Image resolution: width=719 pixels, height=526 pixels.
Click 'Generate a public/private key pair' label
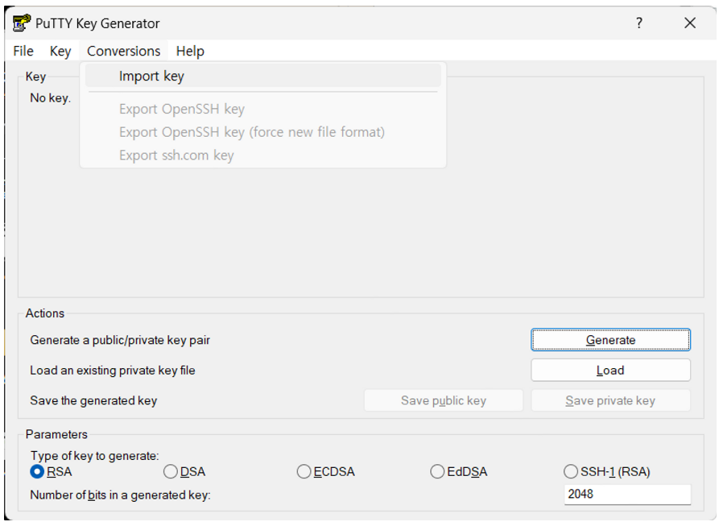coord(120,340)
